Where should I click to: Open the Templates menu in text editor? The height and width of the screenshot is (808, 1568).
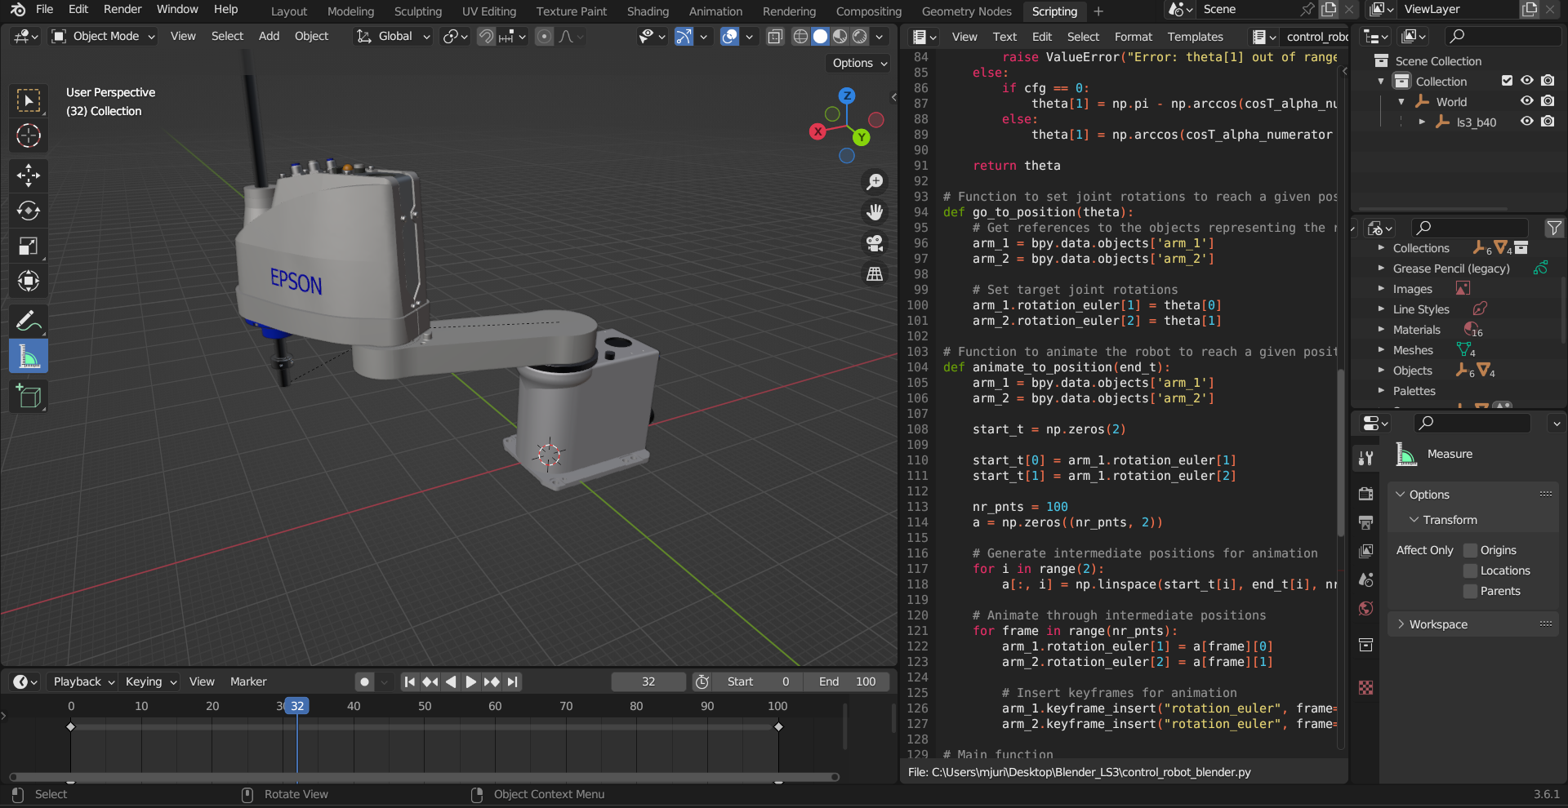1195,37
